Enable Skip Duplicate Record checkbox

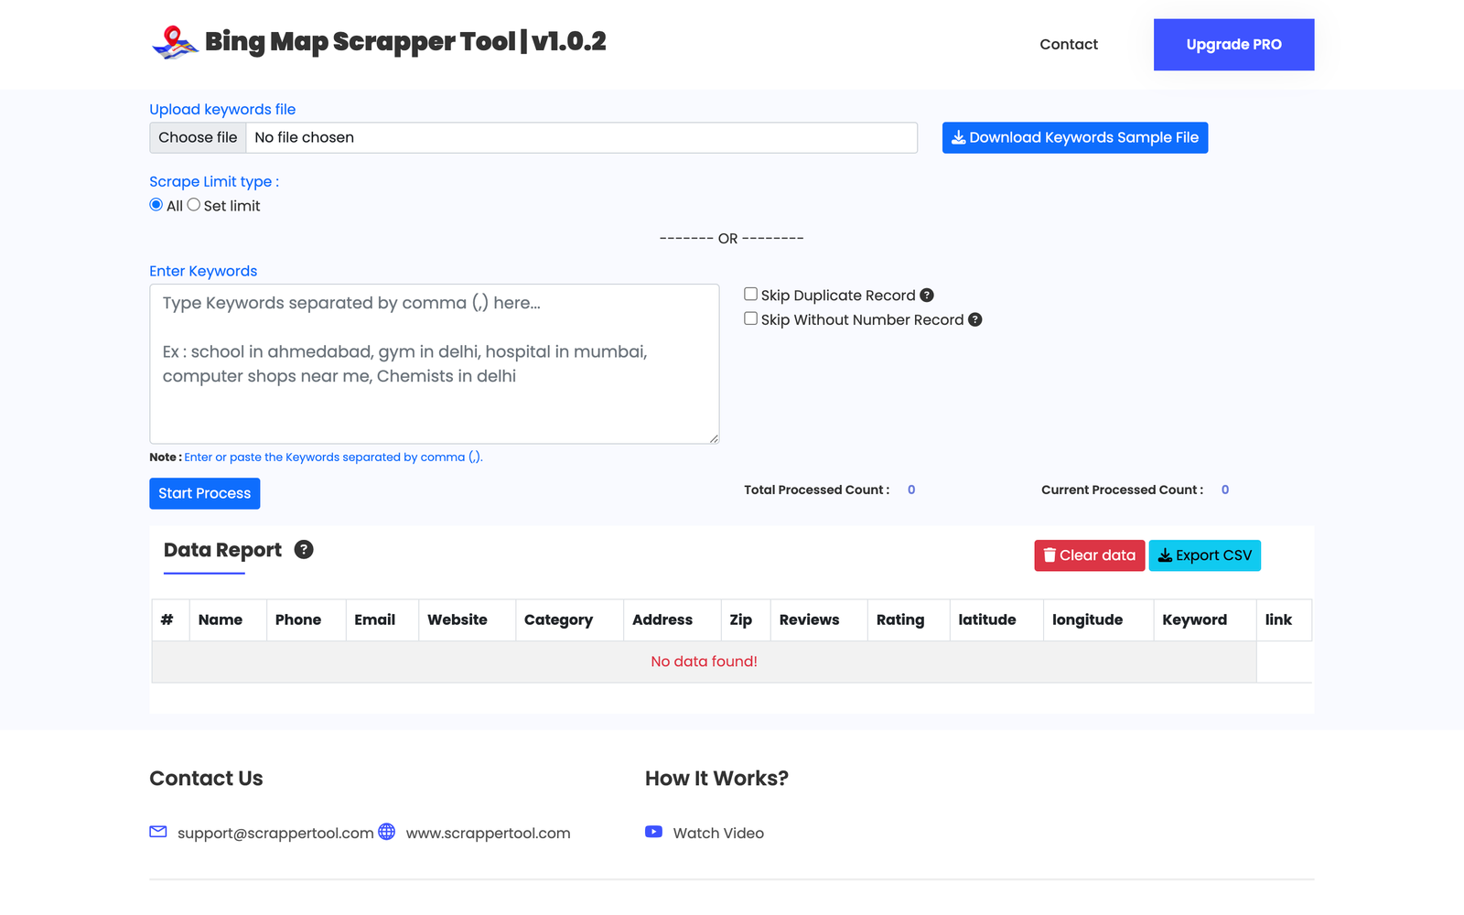click(750, 295)
